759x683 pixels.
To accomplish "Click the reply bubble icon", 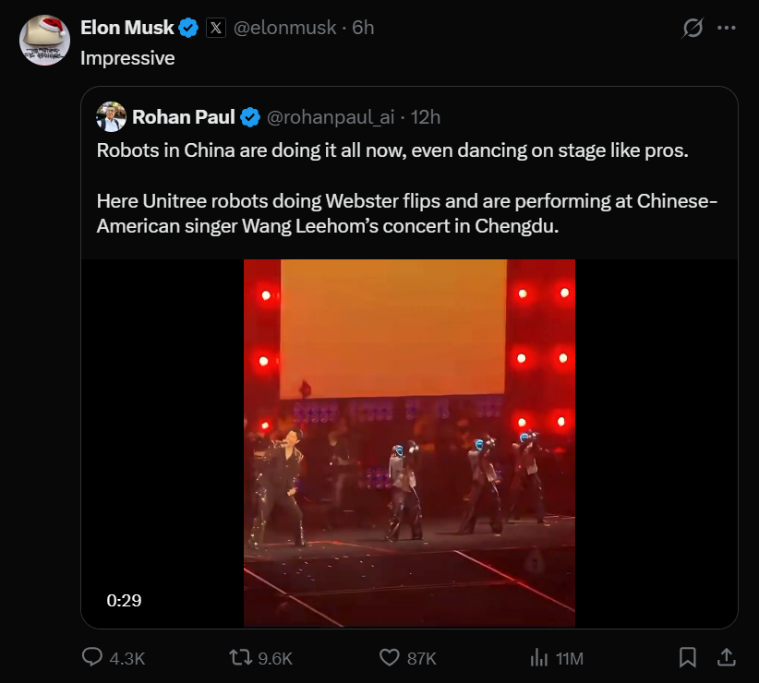I will 93,659.
